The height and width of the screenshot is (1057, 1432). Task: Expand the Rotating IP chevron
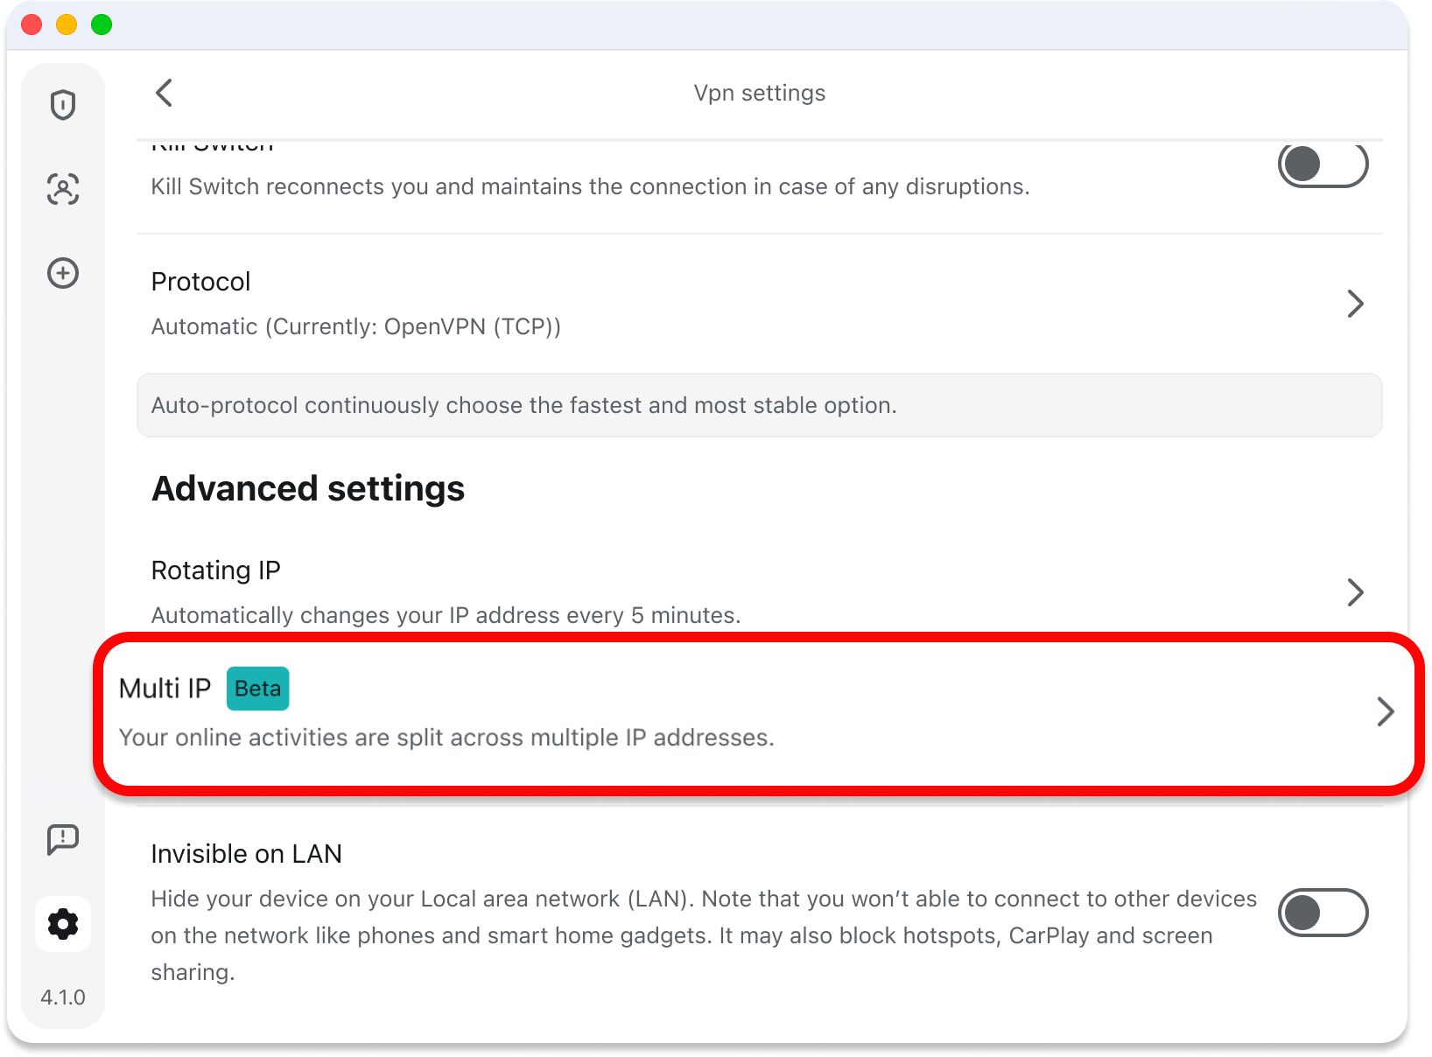pyautogui.click(x=1355, y=592)
